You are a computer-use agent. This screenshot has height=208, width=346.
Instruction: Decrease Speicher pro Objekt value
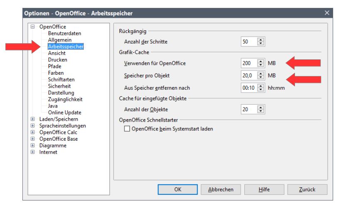point(261,77)
